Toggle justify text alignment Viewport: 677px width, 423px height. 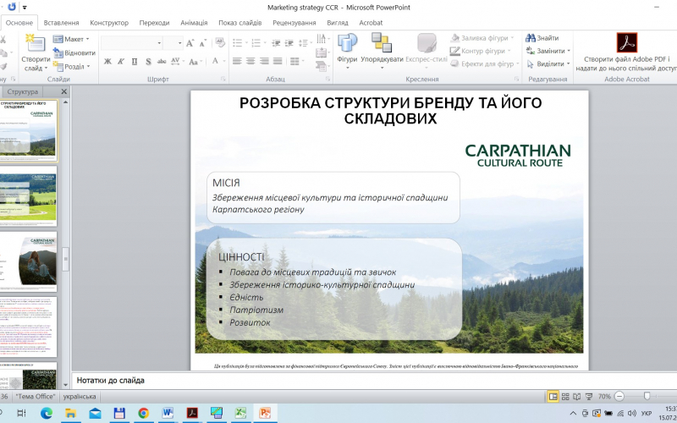tap(278, 61)
